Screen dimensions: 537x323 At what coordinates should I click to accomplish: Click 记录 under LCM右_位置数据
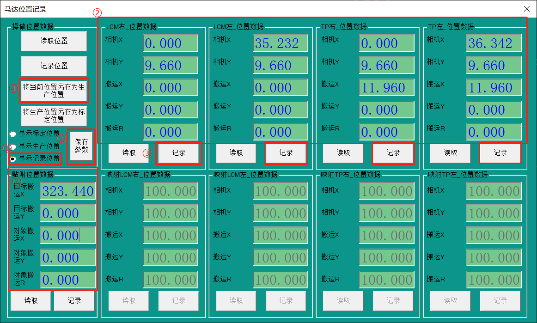point(179,153)
